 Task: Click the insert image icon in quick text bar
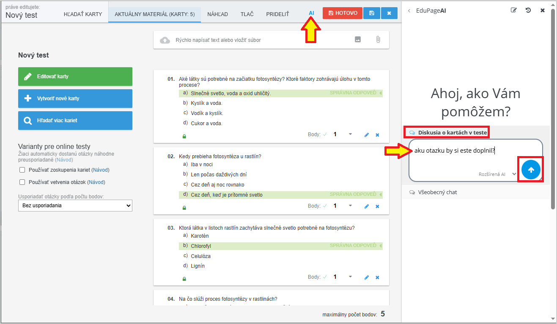coord(358,40)
